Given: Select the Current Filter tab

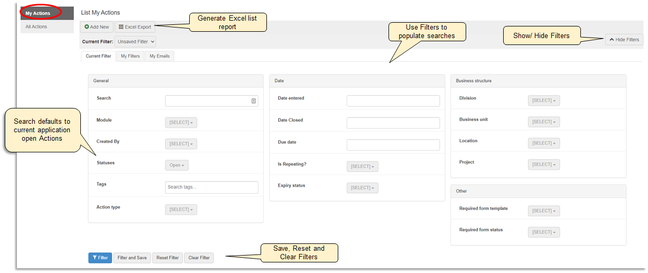Looking at the screenshot, I should (x=98, y=56).
